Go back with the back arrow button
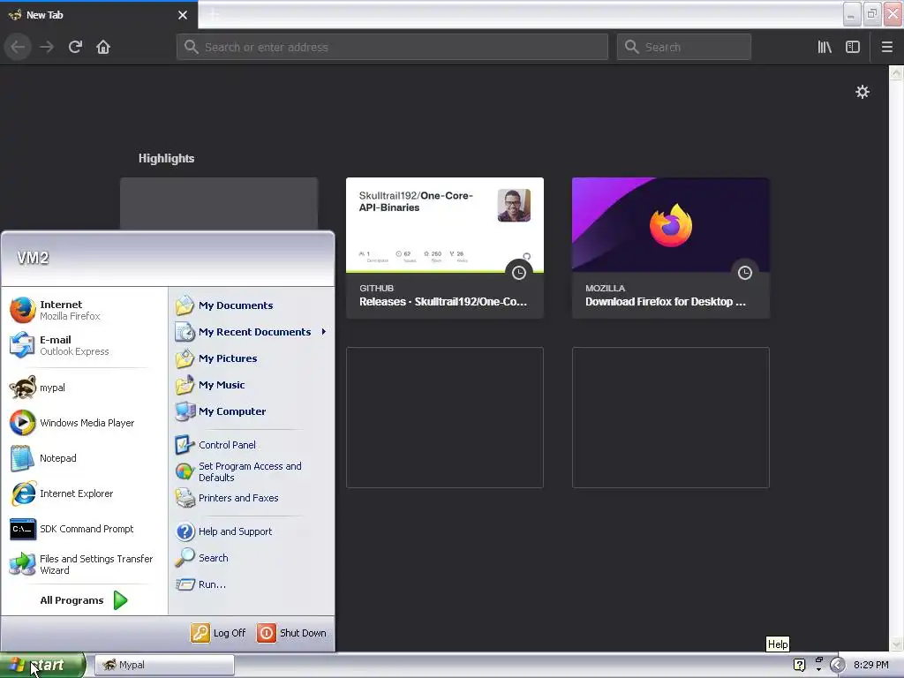904x678 pixels. (18, 47)
